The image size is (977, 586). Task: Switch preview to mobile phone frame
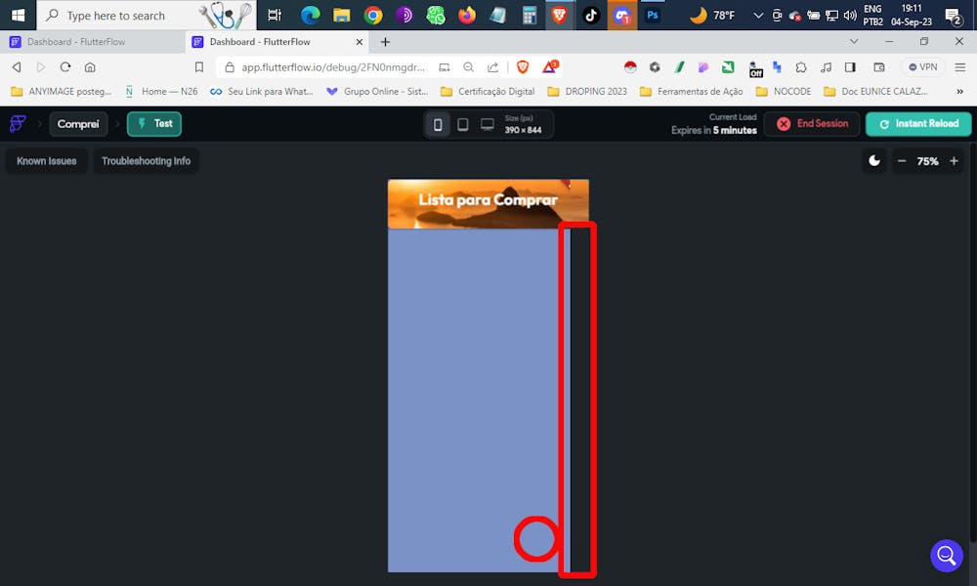click(438, 124)
